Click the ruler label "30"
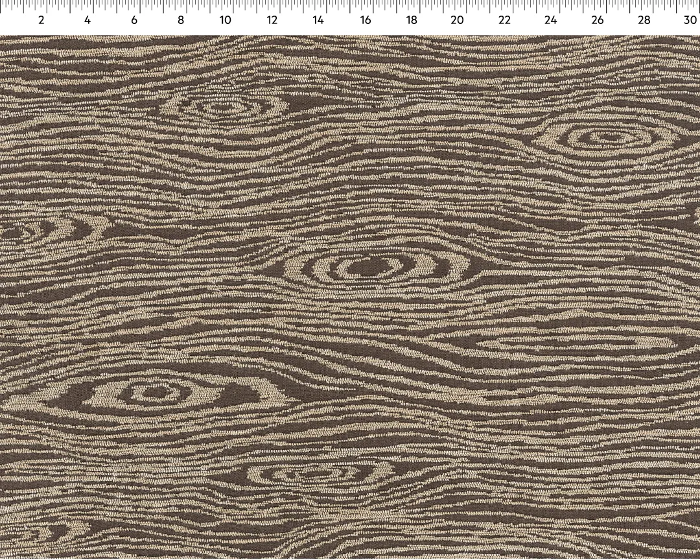700x560 pixels. click(x=690, y=20)
